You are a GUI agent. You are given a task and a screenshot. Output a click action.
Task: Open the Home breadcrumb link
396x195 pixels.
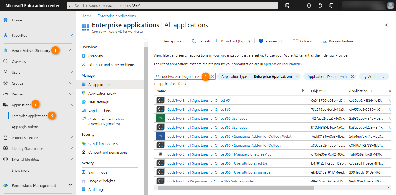[x=87, y=16]
